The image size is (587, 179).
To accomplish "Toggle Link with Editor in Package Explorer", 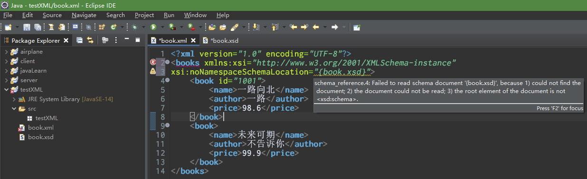I will [90, 40].
